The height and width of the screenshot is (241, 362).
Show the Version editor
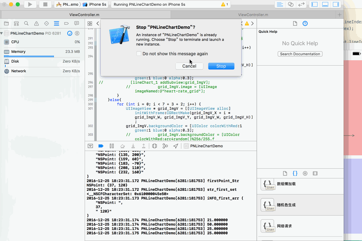click(301, 4)
